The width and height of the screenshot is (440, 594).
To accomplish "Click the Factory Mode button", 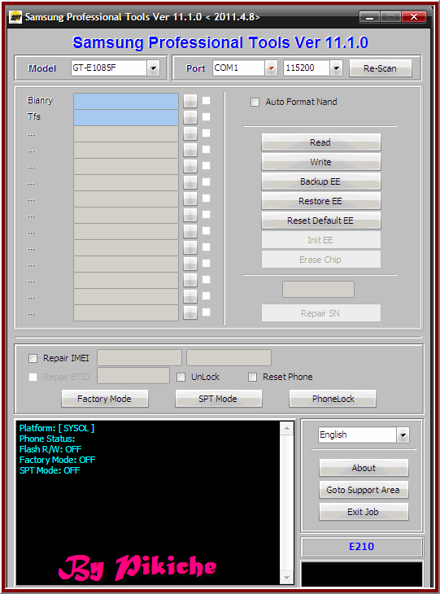I will 104,399.
